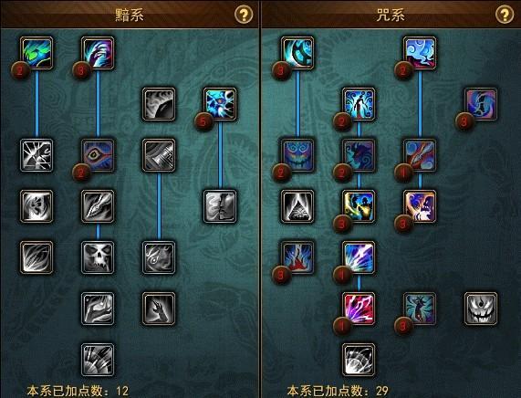Screen dimensions: 521x398
Task: Select the pink lightning skill with 1 point
Action: (x=359, y=309)
